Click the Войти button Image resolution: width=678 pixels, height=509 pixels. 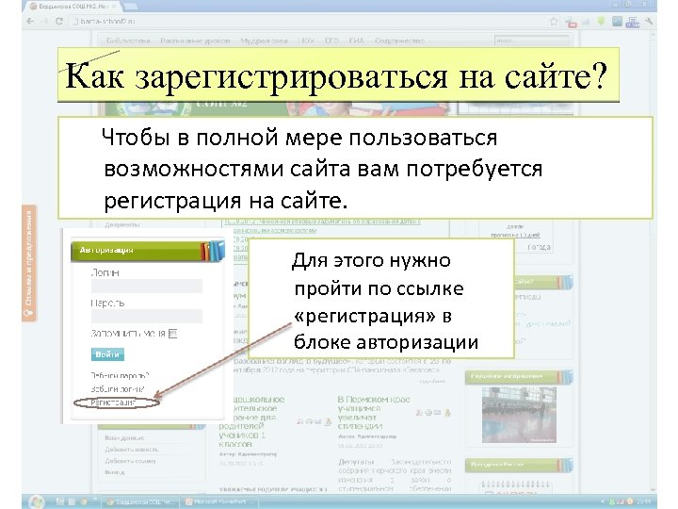coord(107,354)
